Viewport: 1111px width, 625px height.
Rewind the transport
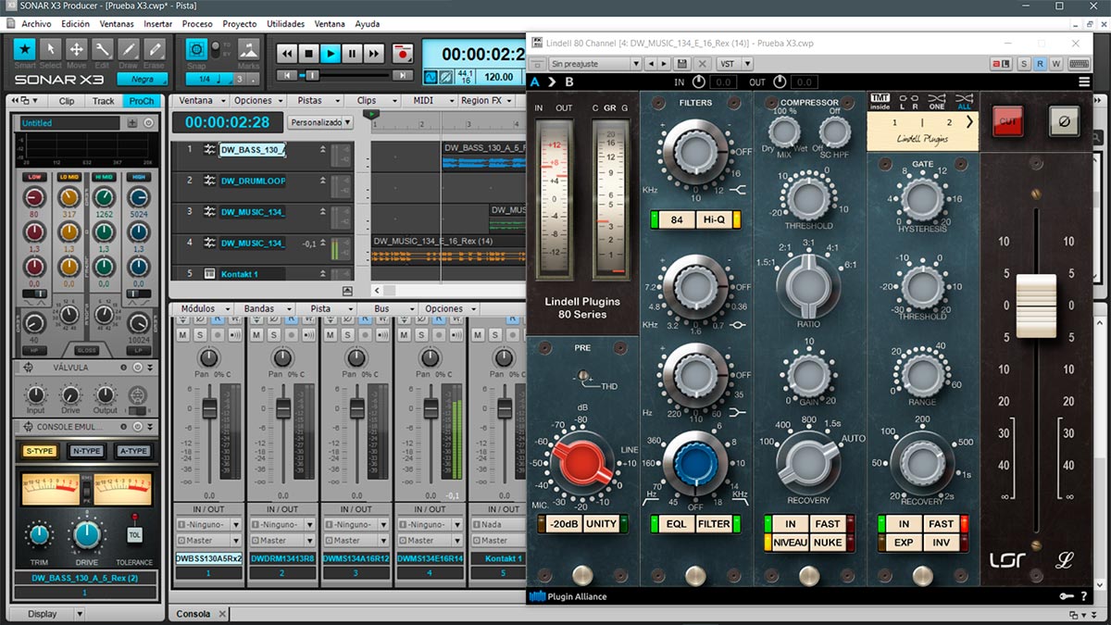(x=287, y=54)
